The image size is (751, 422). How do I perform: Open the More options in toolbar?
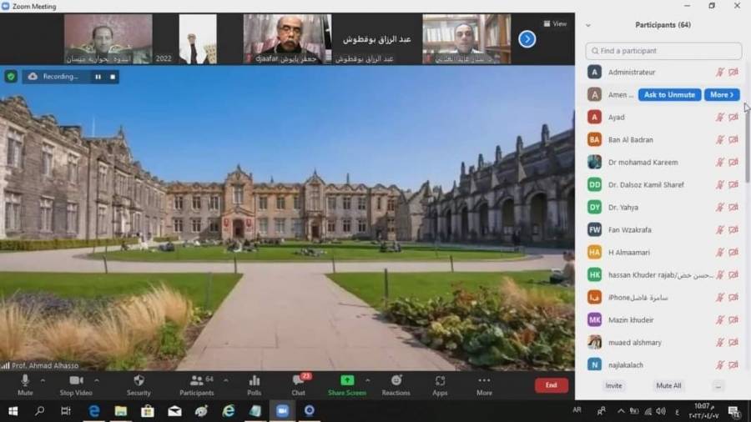click(x=484, y=384)
